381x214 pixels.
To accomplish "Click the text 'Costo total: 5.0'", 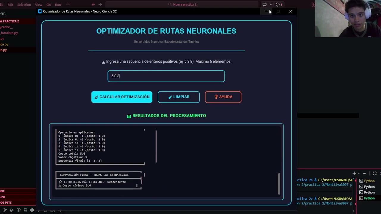I will tap(72, 154).
